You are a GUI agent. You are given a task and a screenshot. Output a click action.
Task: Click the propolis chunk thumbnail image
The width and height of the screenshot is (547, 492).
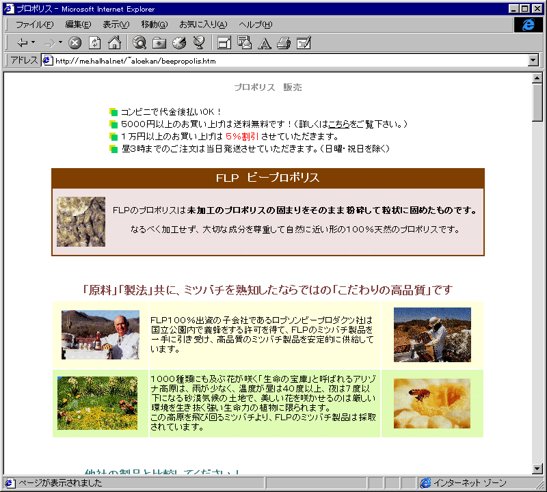point(81,222)
